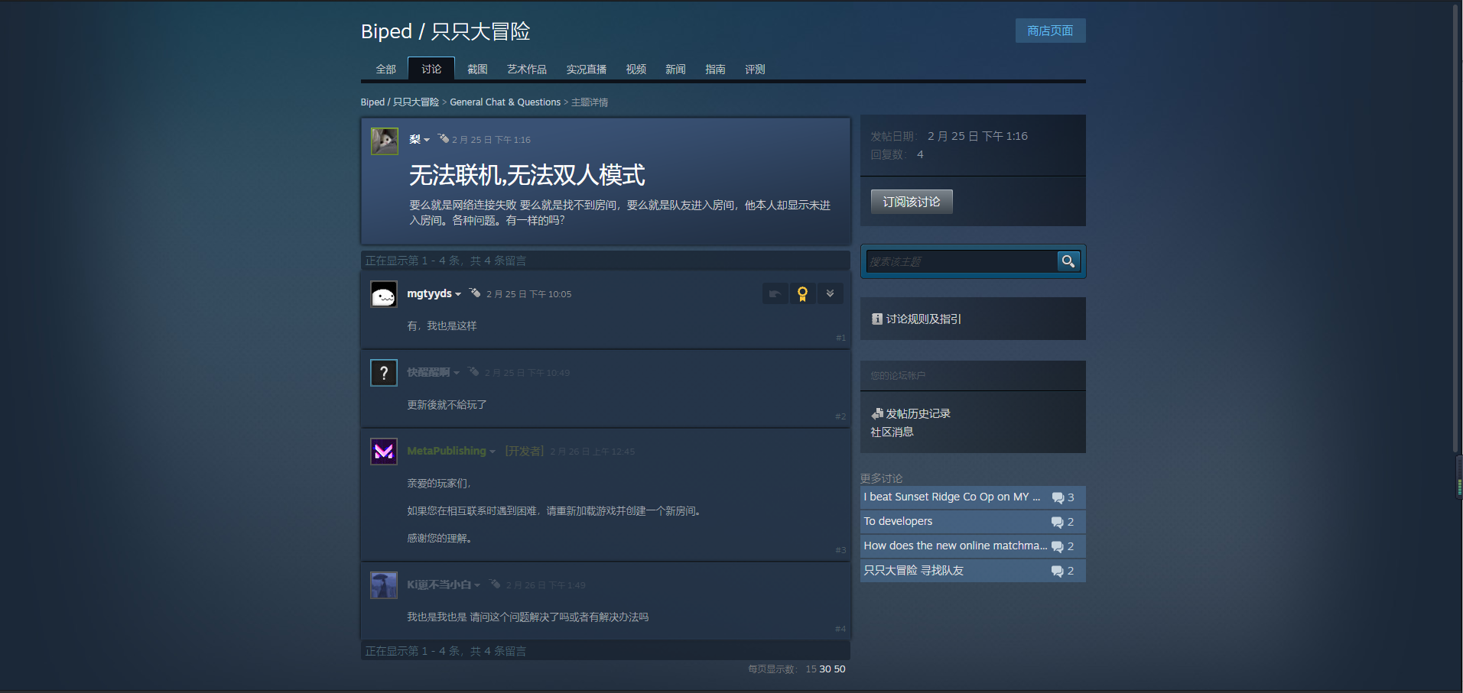Switch to the 视频 tab
Screen dimensions: 1463x693
tap(636, 69)
